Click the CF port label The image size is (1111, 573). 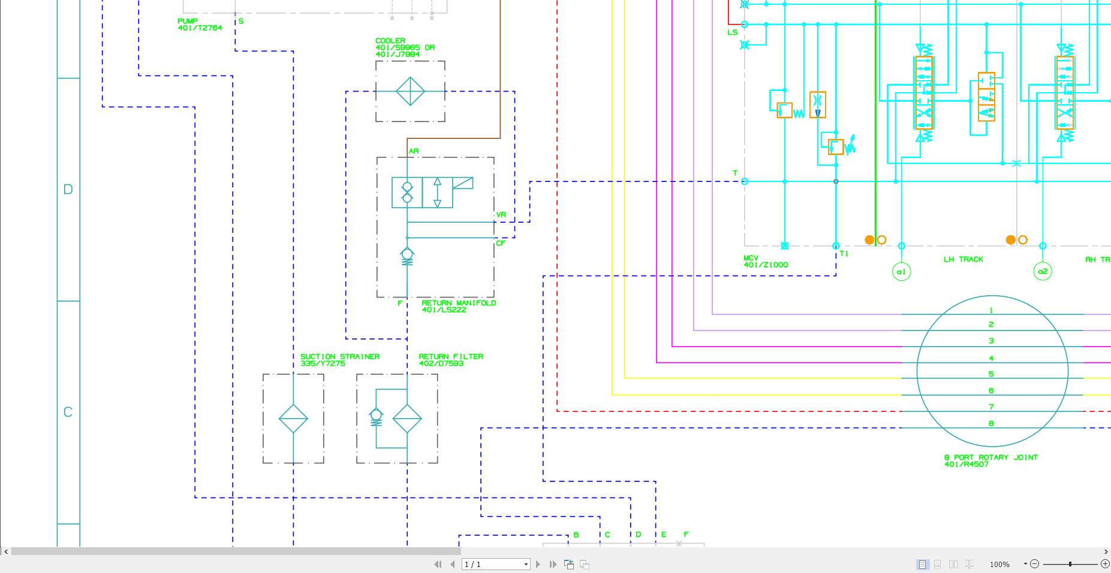501,243
